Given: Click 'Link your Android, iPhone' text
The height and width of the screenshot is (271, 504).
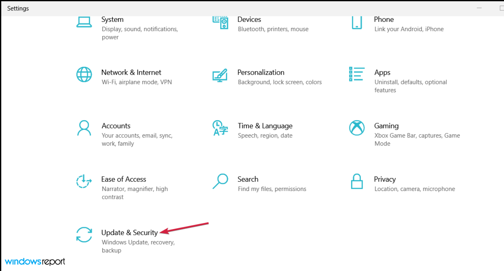Looking at the screenshot, I should (x=409, y=29).
